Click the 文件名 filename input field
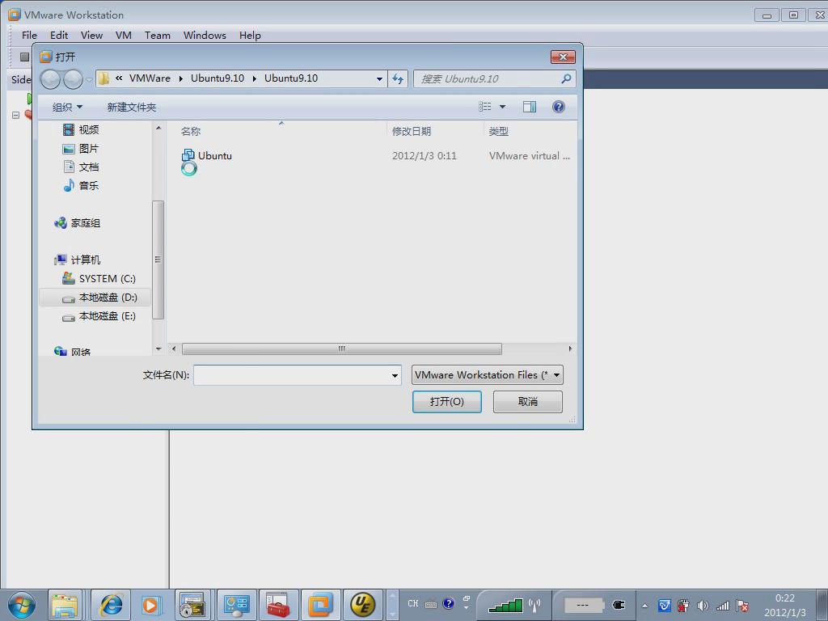The image size is (828, 621). [x=291, y=375]
